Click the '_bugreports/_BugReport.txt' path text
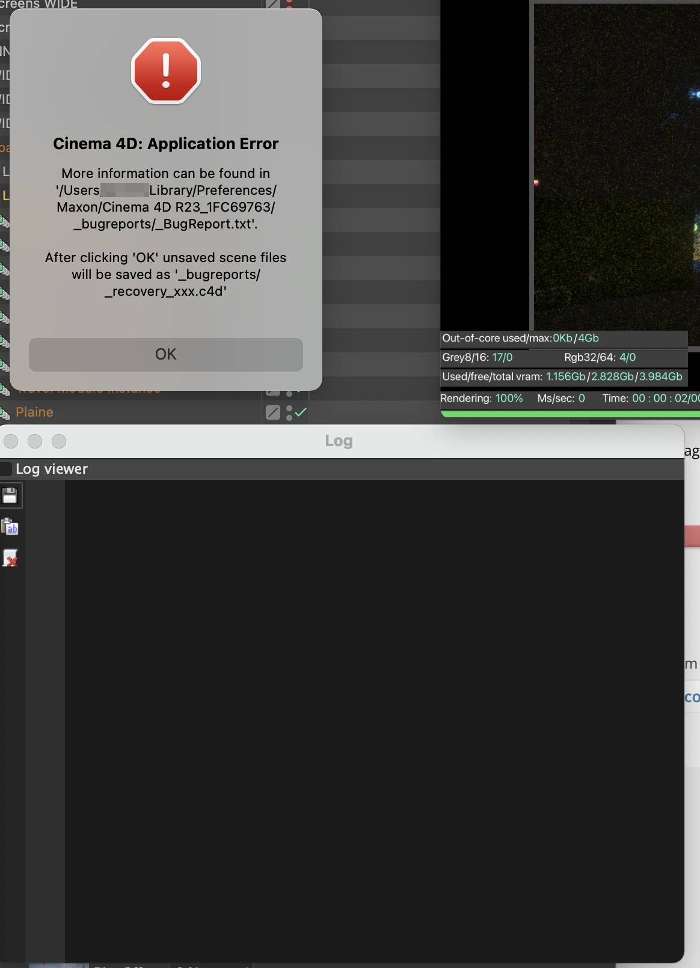 165,224
